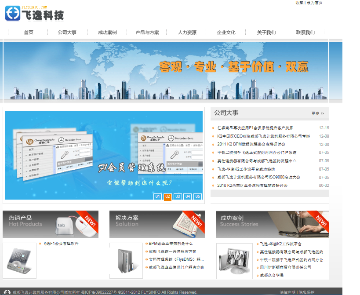The width and height of the screenshot is (360, 295).
Task: Open the 成功案例 Success Stories banner
Action: coord(272,224)
